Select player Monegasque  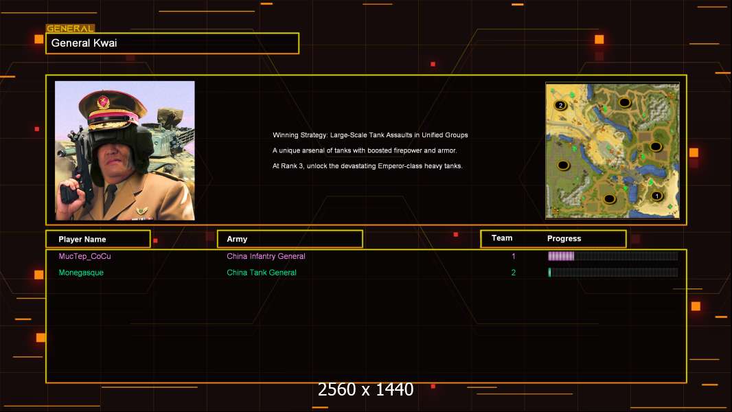click(x=81, y=273)
